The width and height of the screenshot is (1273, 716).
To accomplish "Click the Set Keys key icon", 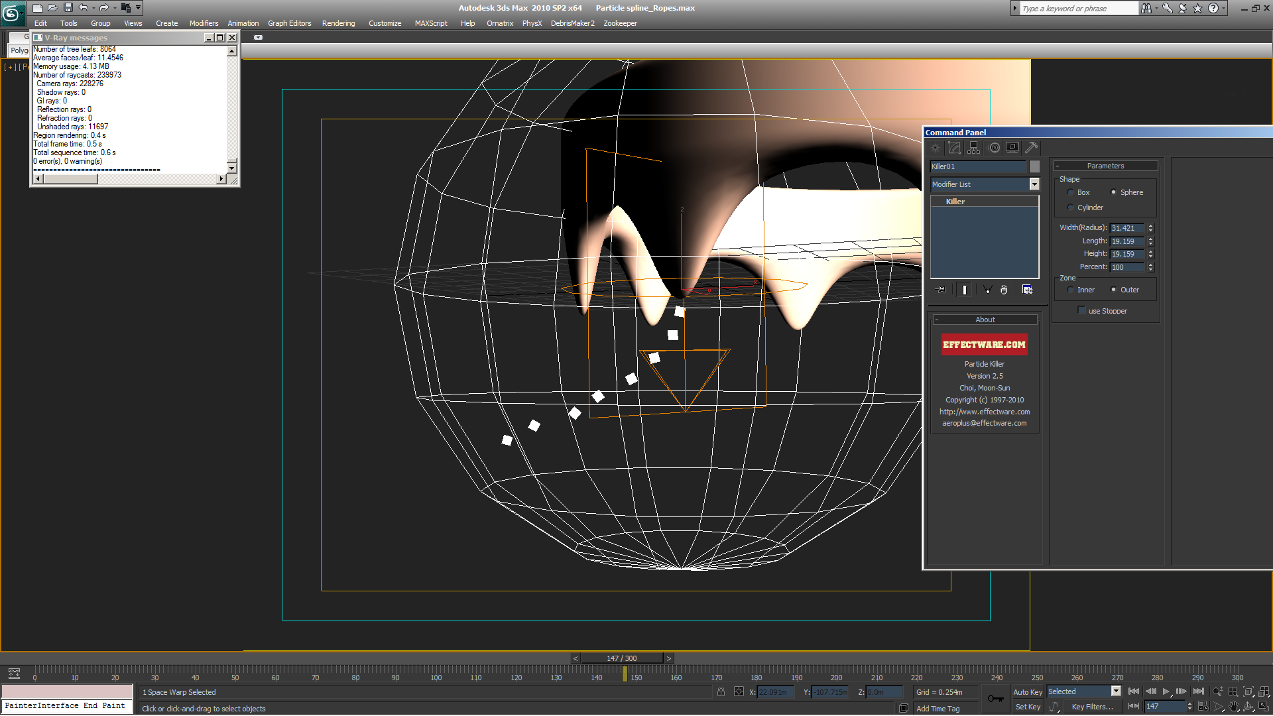I will pyautogui.click(x=995, y=698).
